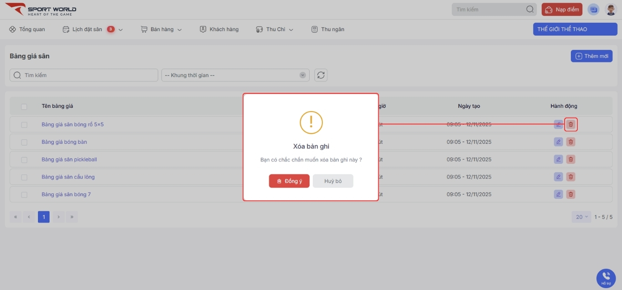Open the Hỗ trợ phone support bubble
This screenshot has width=622, height=290.
pyautogui.click(x=606, y=278)
